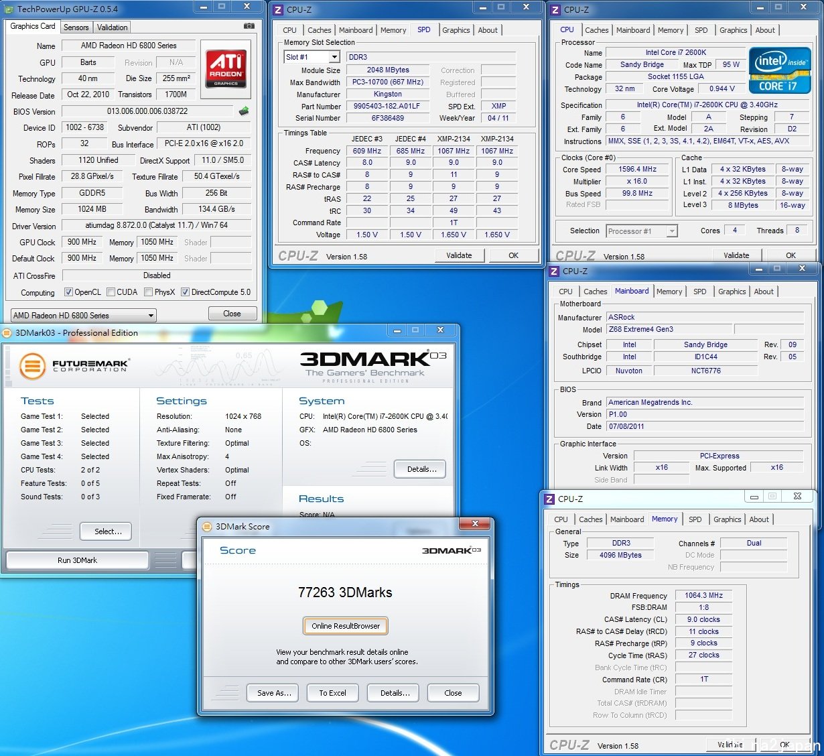Click the title icon of CPU-Z Memory window
Screen dimensions: 824x756
click(x=549, y=499)
